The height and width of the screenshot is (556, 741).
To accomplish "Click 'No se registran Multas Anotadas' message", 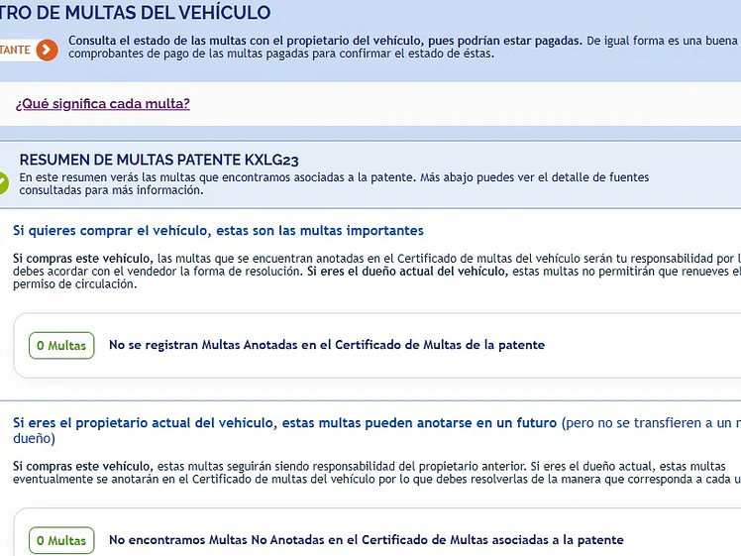I will 327,345.
